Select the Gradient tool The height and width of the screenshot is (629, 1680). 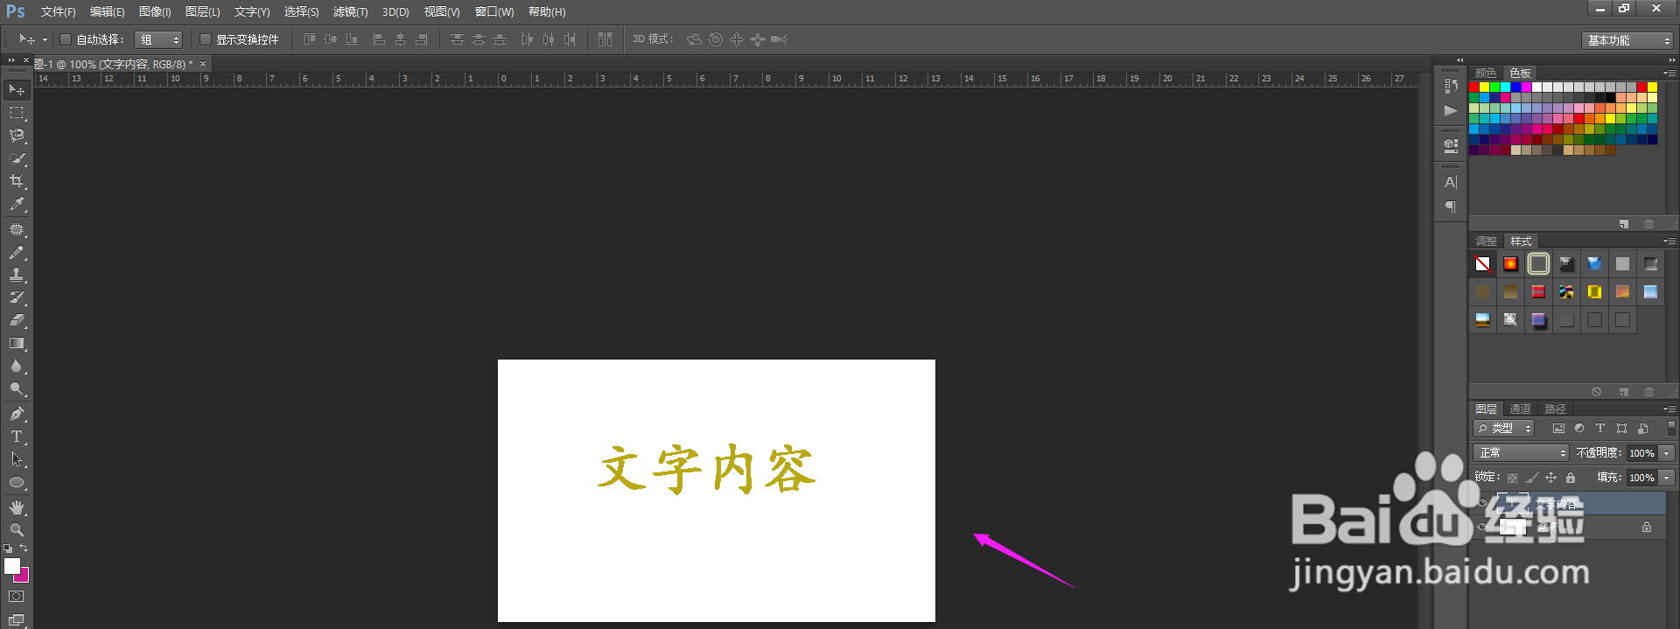17,343
